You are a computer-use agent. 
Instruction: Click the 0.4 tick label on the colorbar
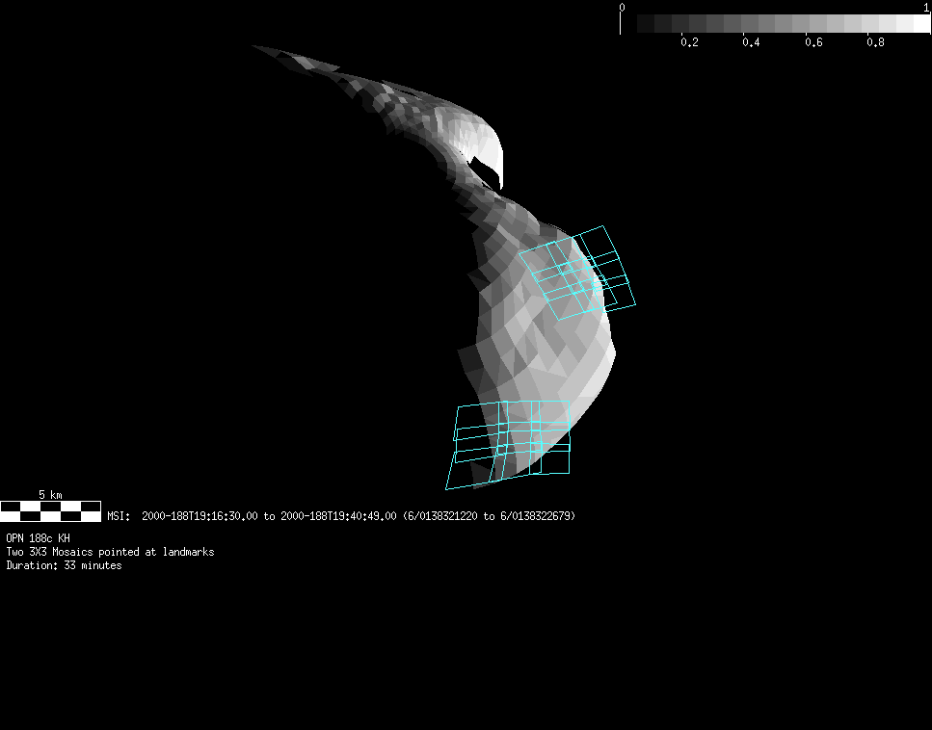click(x=751, y=43)
